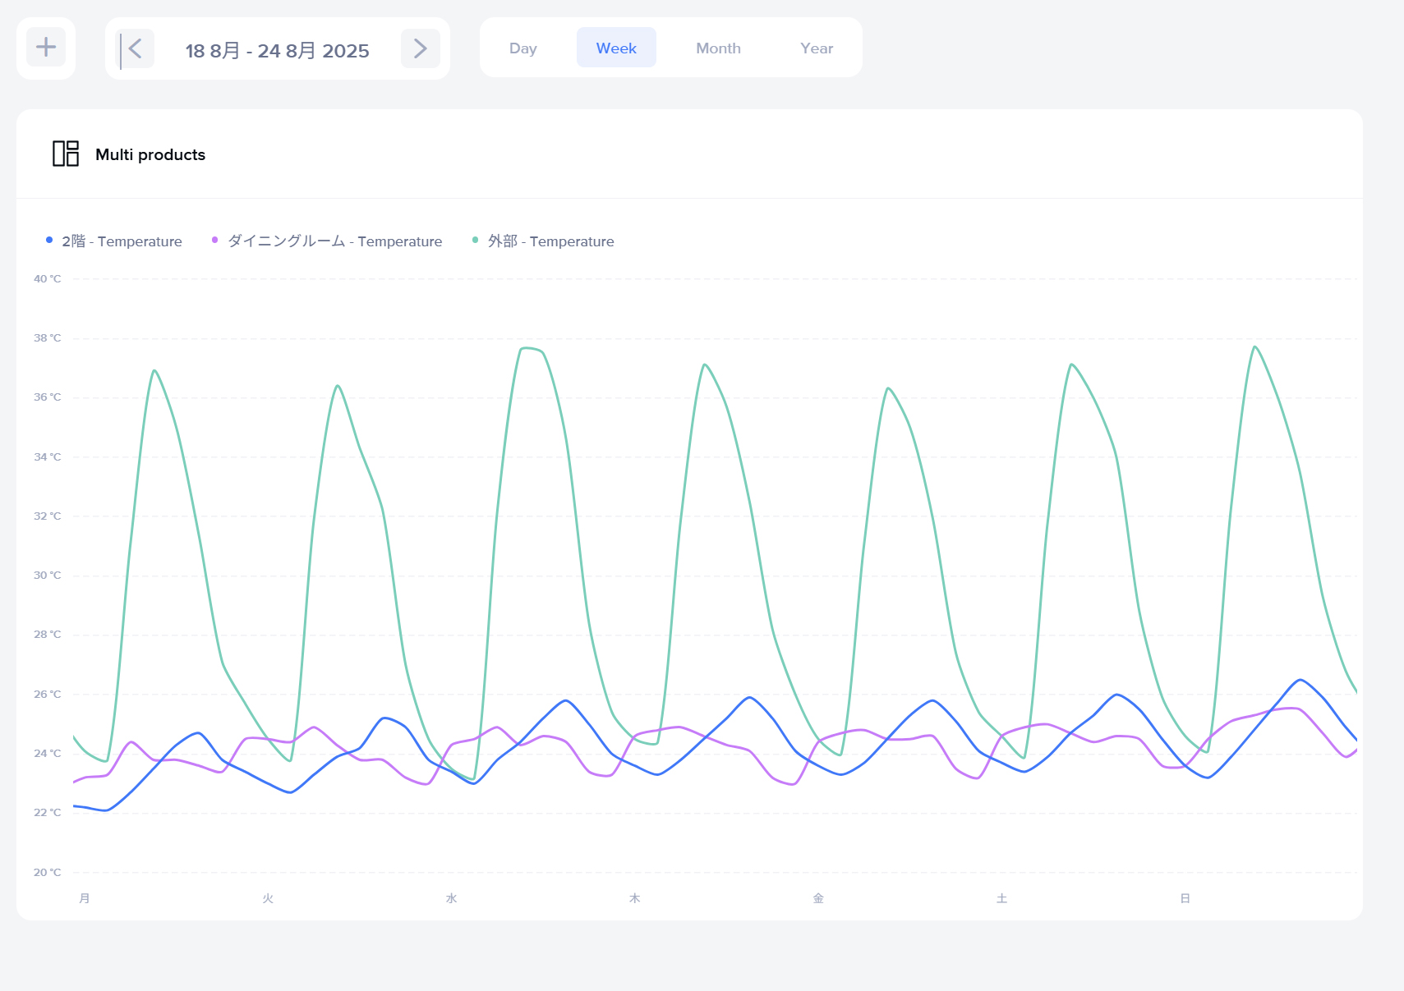Click the Multi products panel title
This screenshot has width=1404, height=991.
click(x=150, y=155)
